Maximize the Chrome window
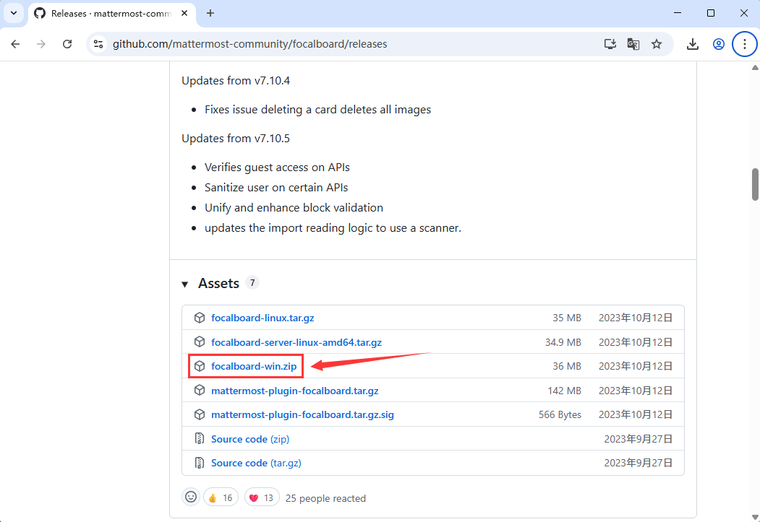This screenshot has width=760, height=522. click(x=711, y=13)
